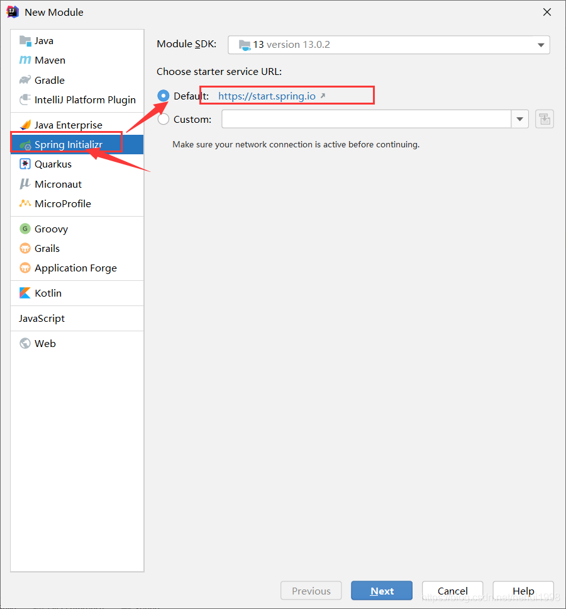Pick Application Forge entry

pos(77,268)
